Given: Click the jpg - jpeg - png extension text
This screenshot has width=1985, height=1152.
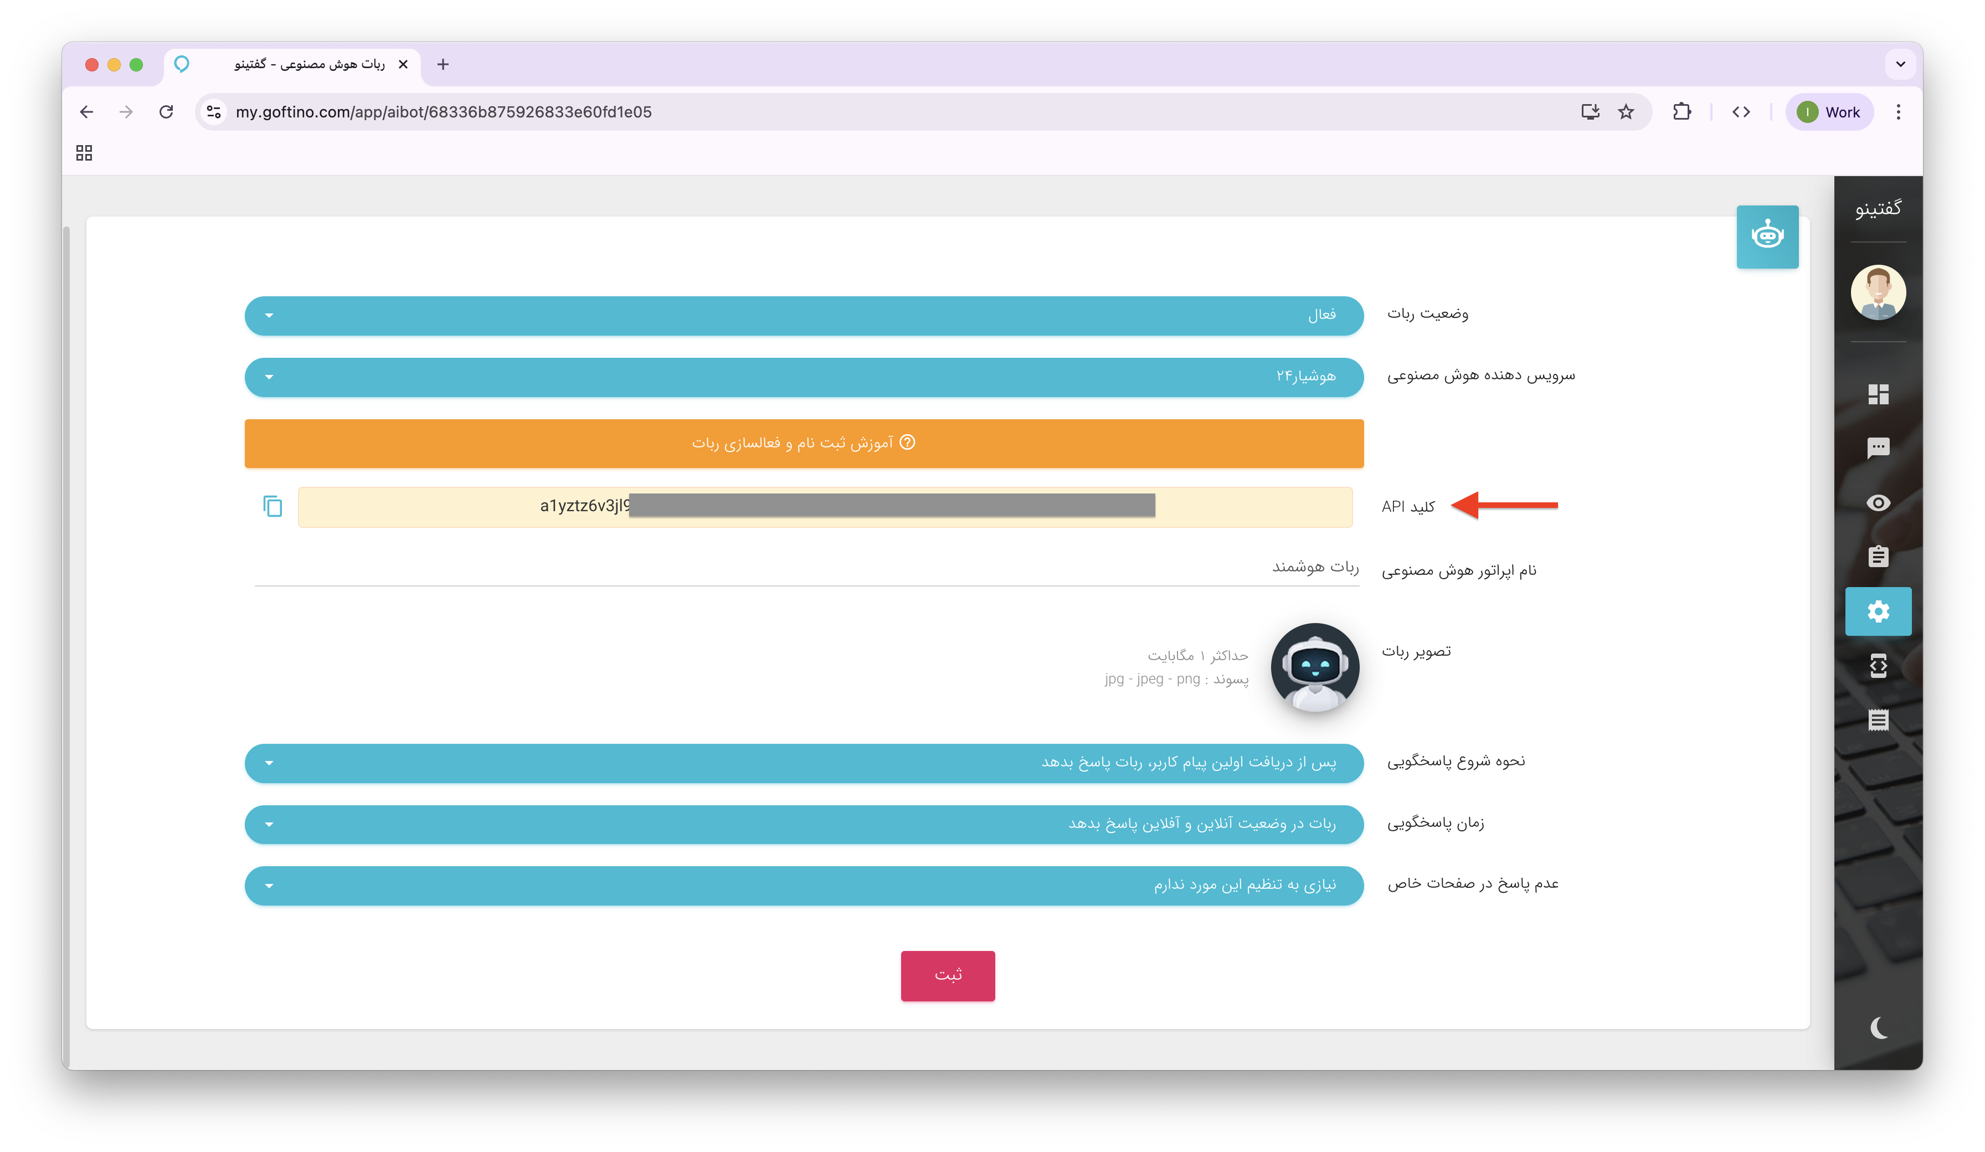Looking at the screenshot, I should click(1151, 679).
